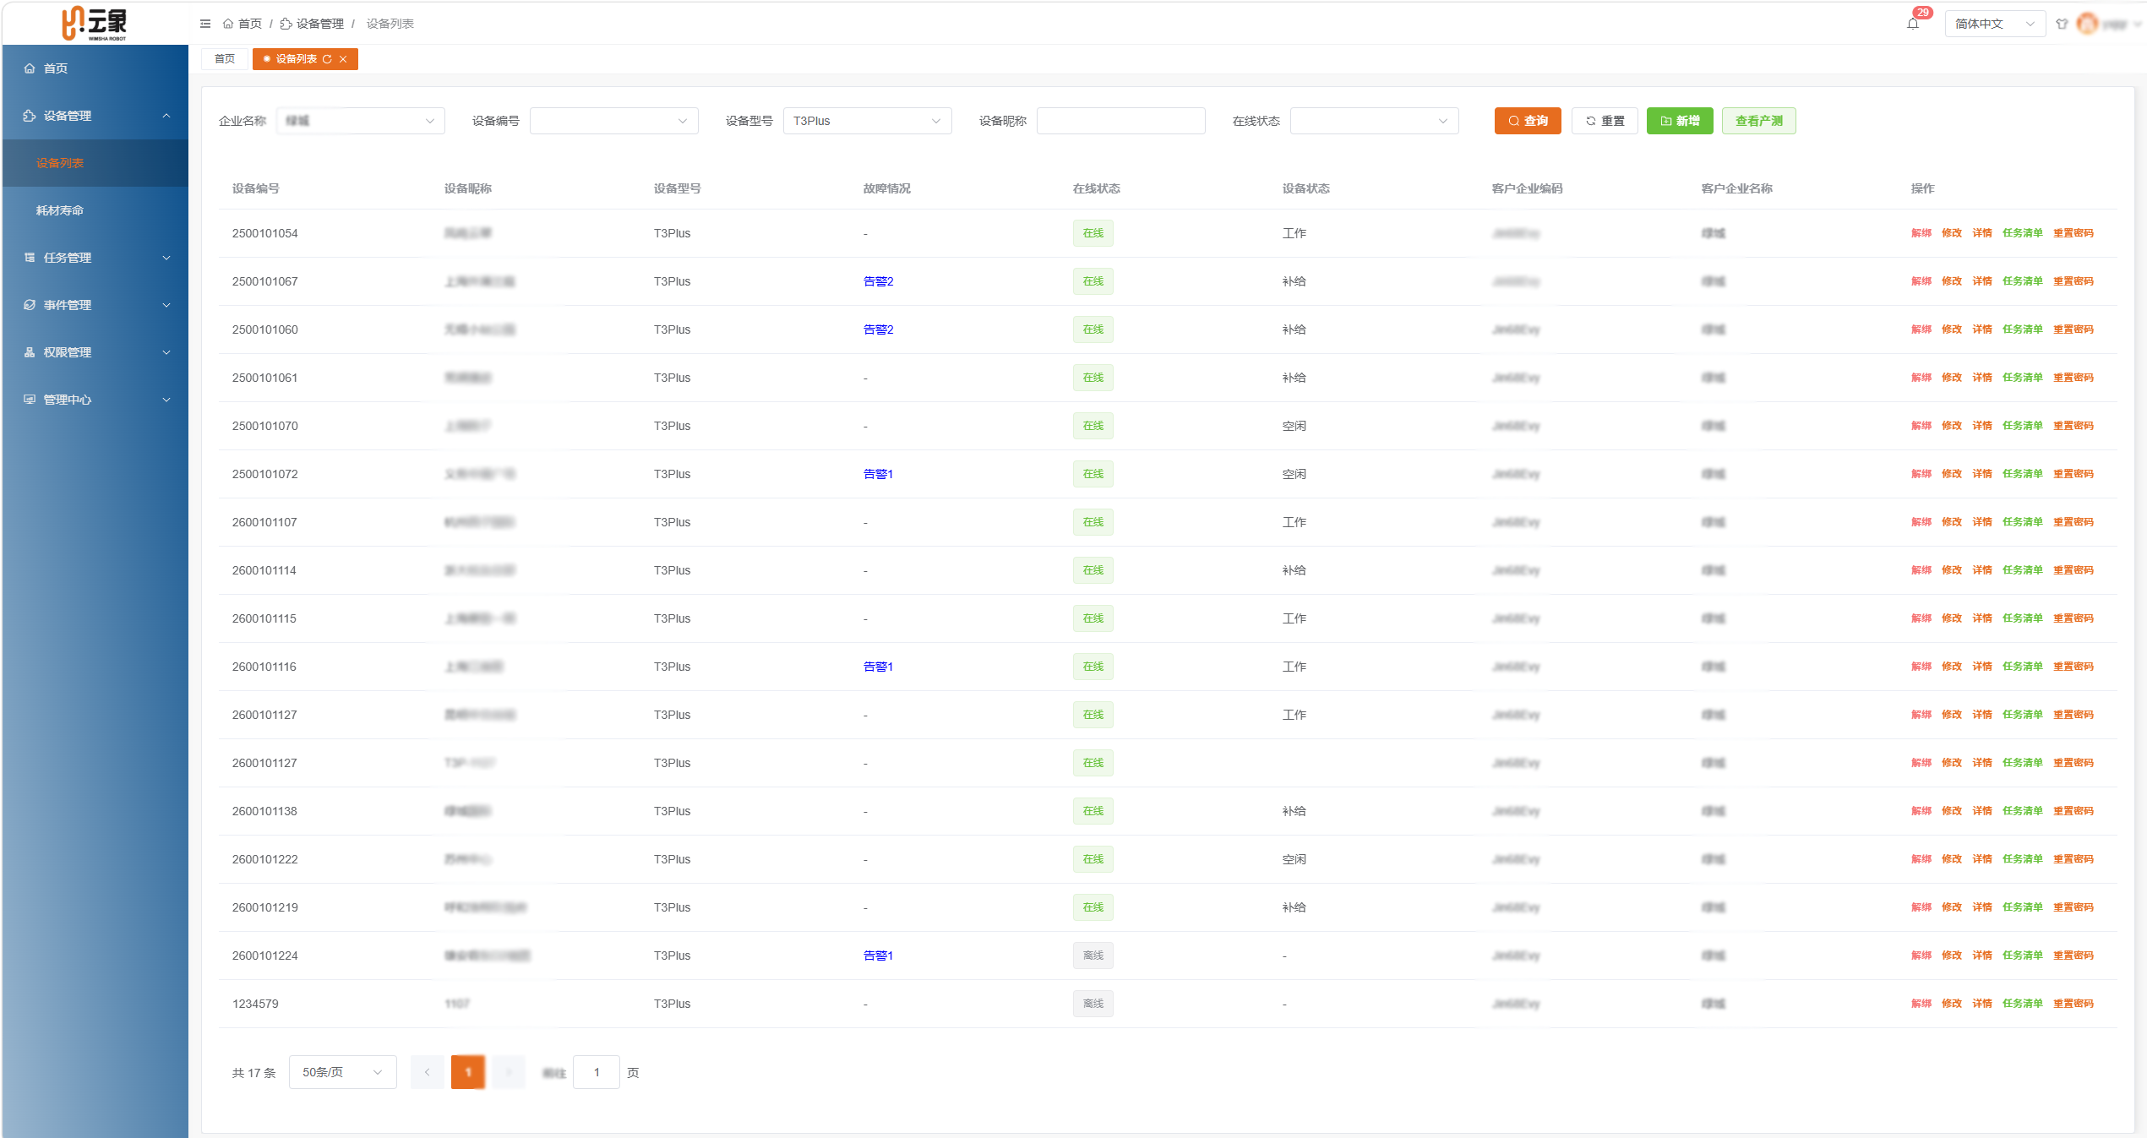Expand the 权限管理 sidebar menu

click(95, 352)
